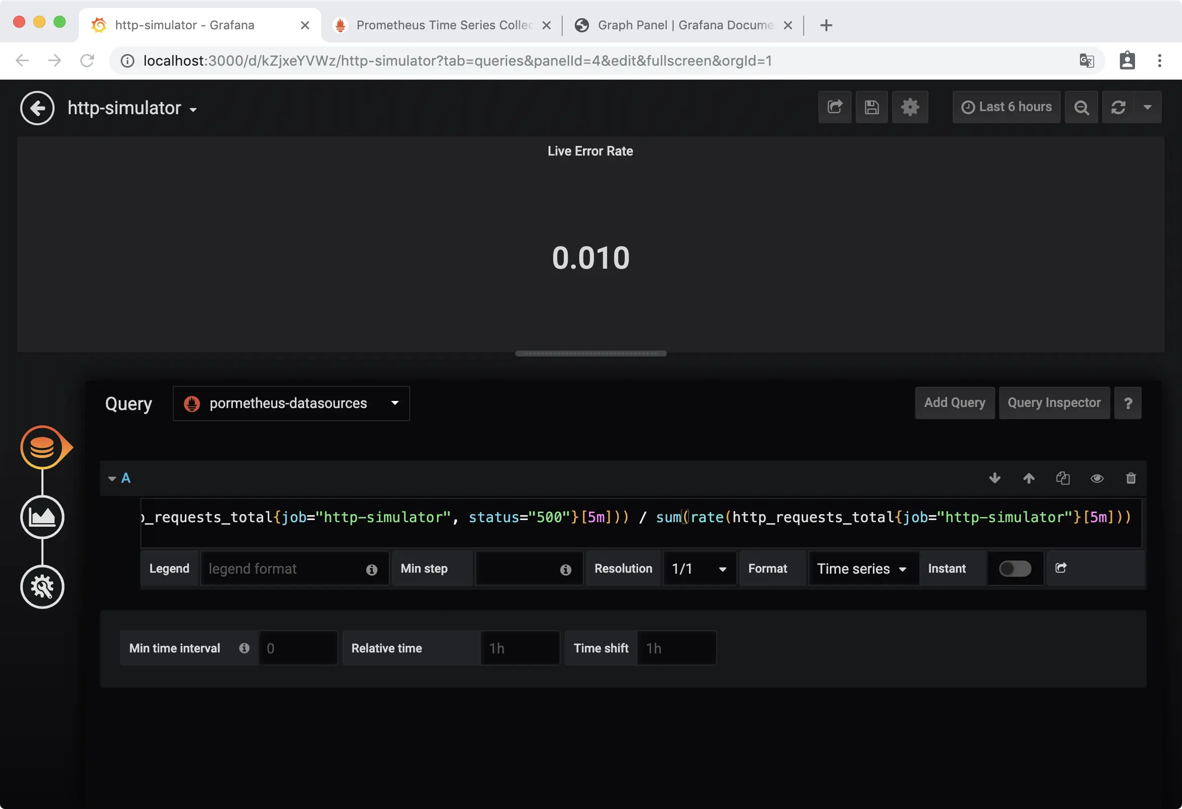Click the Relative time input field
This screenshot has width=1182, height=809.
(x=520, y=648)
